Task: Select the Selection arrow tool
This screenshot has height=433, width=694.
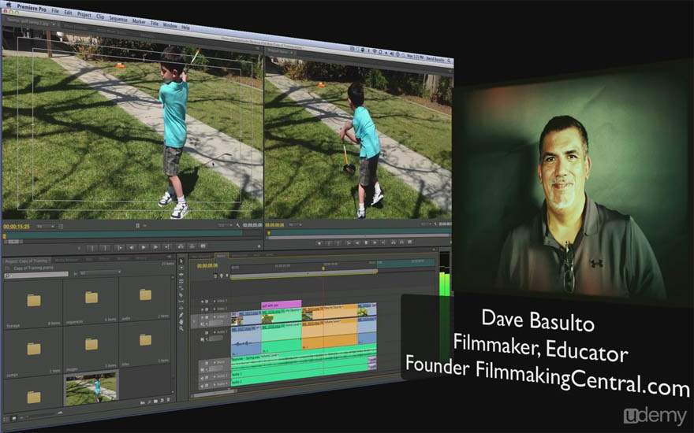Action: coord(181,261)
